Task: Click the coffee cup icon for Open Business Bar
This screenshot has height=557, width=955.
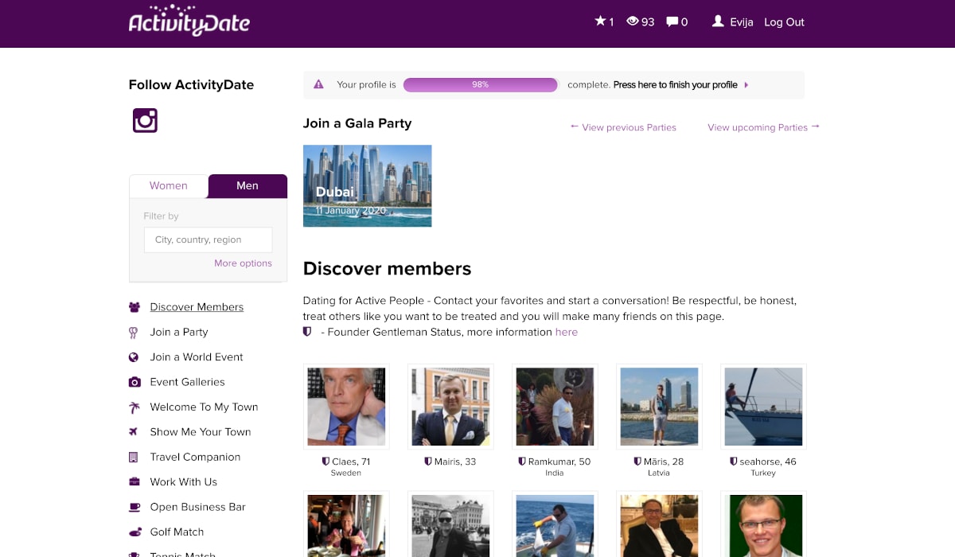Action: coord(134,507)
